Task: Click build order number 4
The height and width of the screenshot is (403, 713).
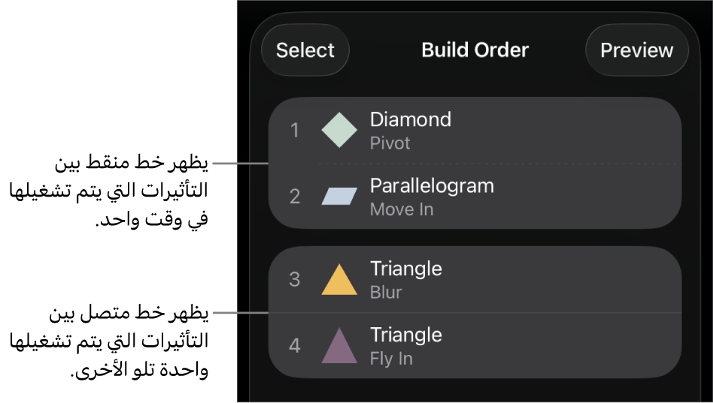Action: tap(295, 346)
